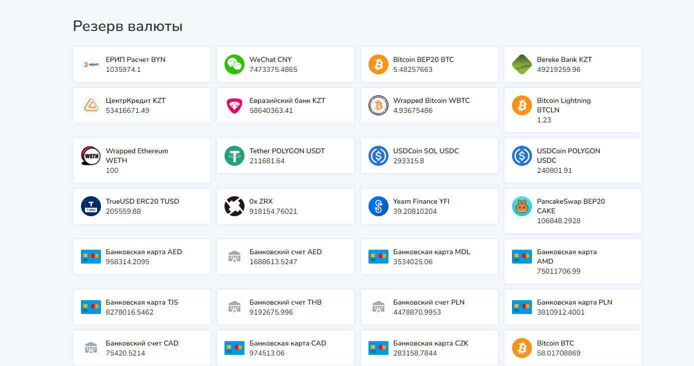Click the Bitcoin BTC orange icon
Viewport: 694px width, 366px height.
point(522,348)
